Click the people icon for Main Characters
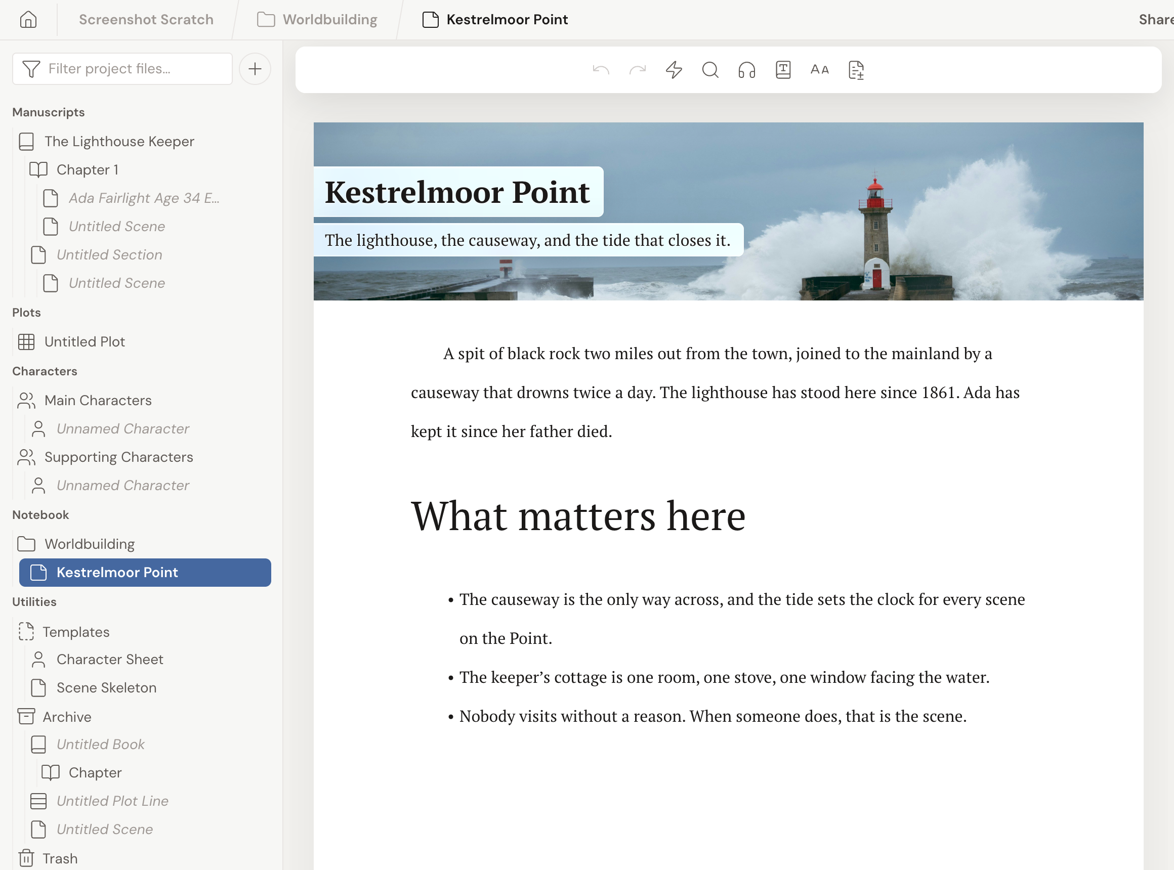 point(26,400)
